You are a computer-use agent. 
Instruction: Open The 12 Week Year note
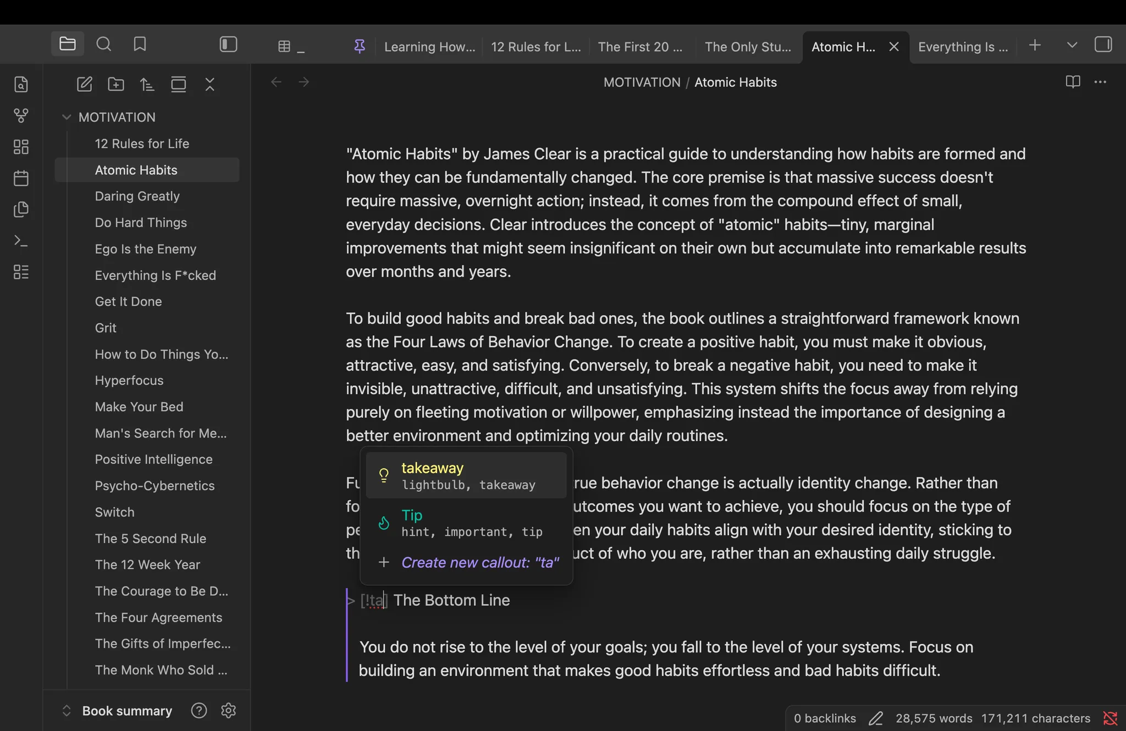click(x=147, y=565)
